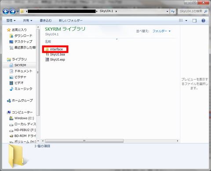Open ビデオ library
211x171 pixels.
[x=16, y=83]
